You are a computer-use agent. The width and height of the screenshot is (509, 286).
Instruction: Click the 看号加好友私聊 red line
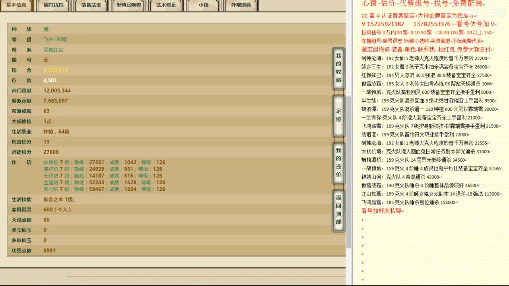pyautogui.click(x=381, y=211)
